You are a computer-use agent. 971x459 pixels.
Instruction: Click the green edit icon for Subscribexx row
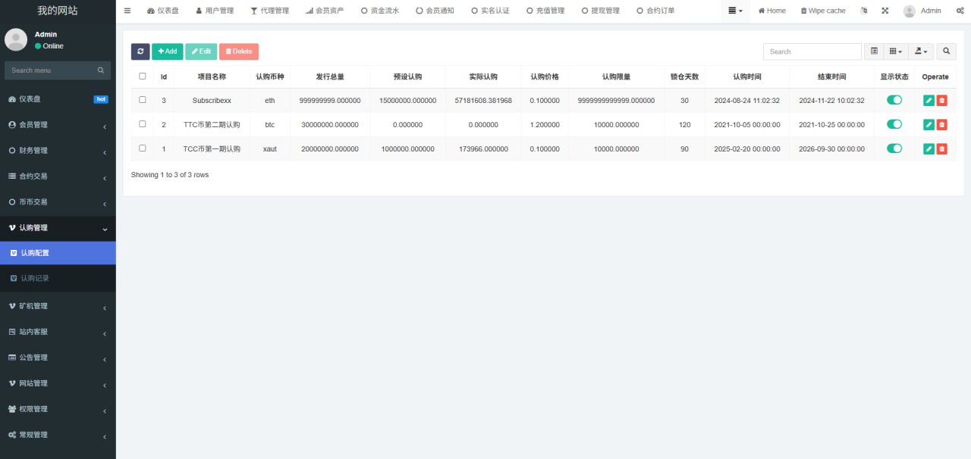pyautogui.click(x=929, y=100)
